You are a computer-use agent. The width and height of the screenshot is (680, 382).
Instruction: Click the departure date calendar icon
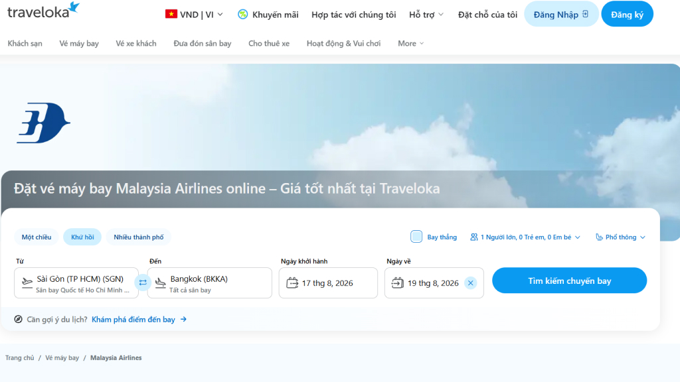click(x=292, y=283)
